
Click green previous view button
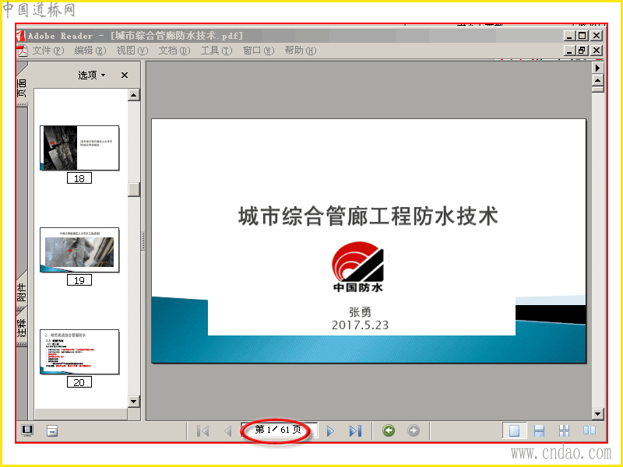tap(389, 430)
